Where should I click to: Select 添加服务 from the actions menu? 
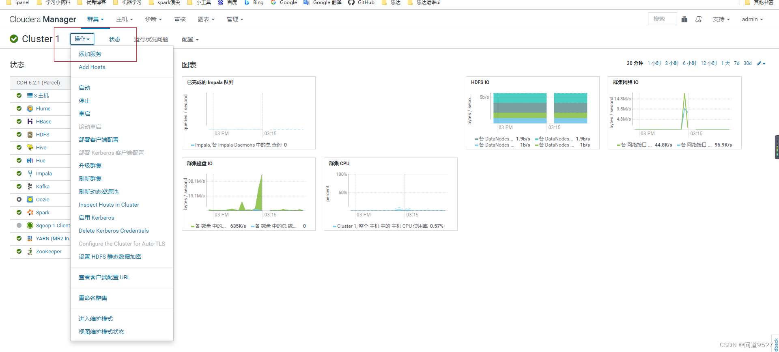click(90, 54)
